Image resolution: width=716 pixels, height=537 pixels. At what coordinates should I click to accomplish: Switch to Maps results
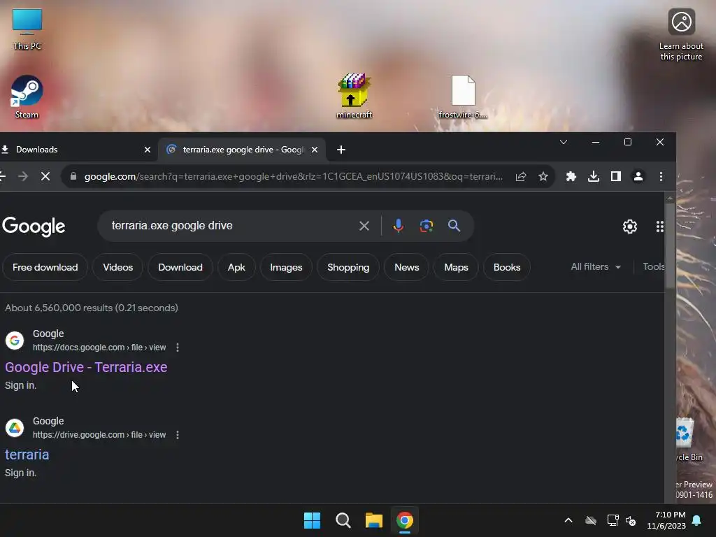456,267
